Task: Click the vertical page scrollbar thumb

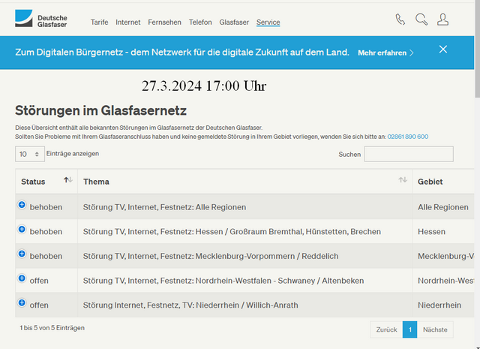Action: [x=477, y=49]
